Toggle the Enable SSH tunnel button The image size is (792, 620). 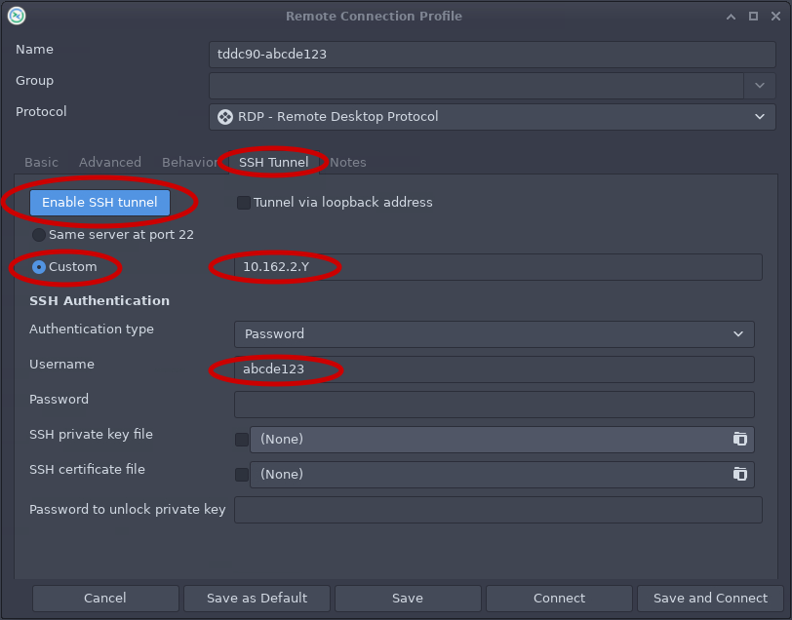point(100,202)
